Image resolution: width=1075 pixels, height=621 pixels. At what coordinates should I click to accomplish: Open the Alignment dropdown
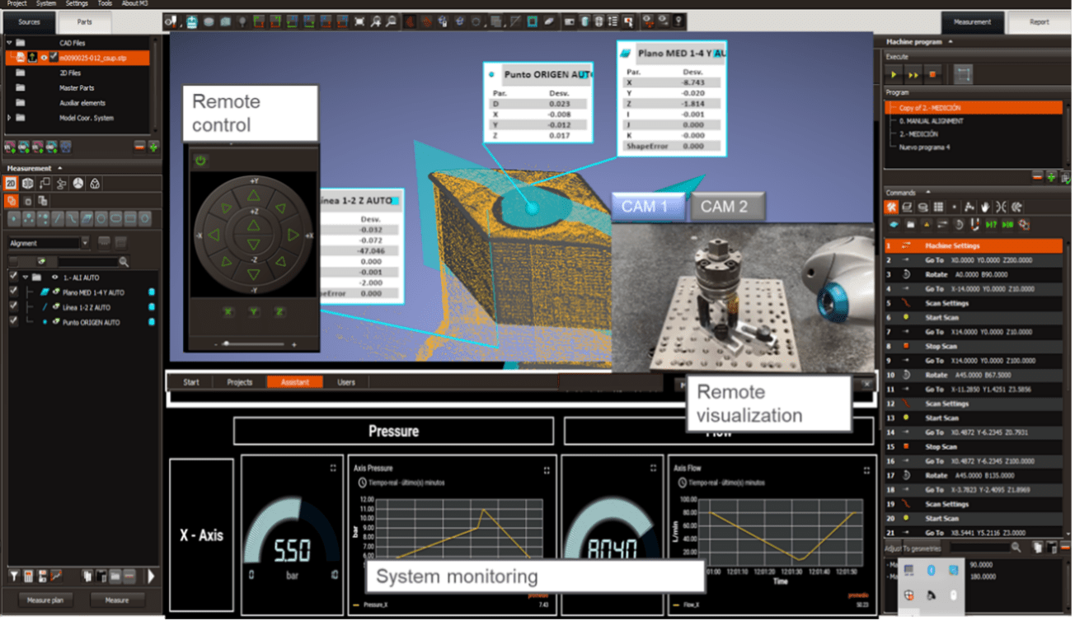point(85,243)
